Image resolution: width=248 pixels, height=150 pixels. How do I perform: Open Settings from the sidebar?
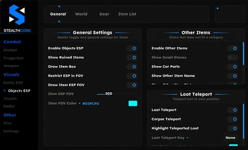pyautogui.click(x=11, y=131)
